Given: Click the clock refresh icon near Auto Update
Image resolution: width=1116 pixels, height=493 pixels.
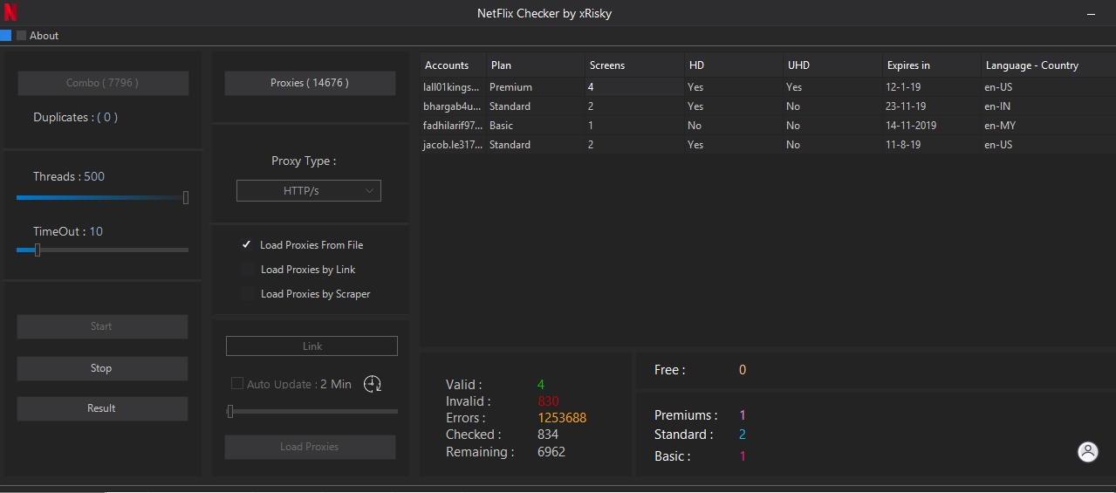Looking at the screenshot, I should (373, 384).
